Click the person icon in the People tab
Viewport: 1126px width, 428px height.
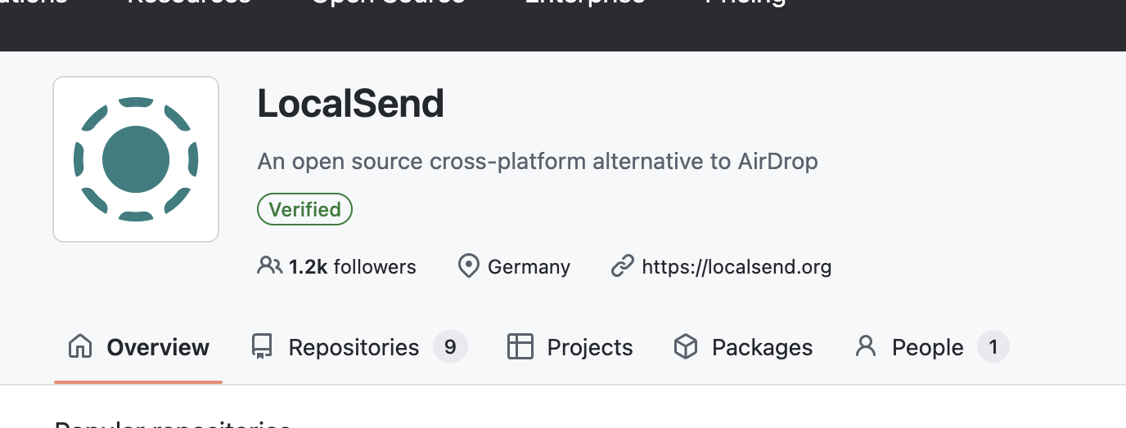(865, 347)
